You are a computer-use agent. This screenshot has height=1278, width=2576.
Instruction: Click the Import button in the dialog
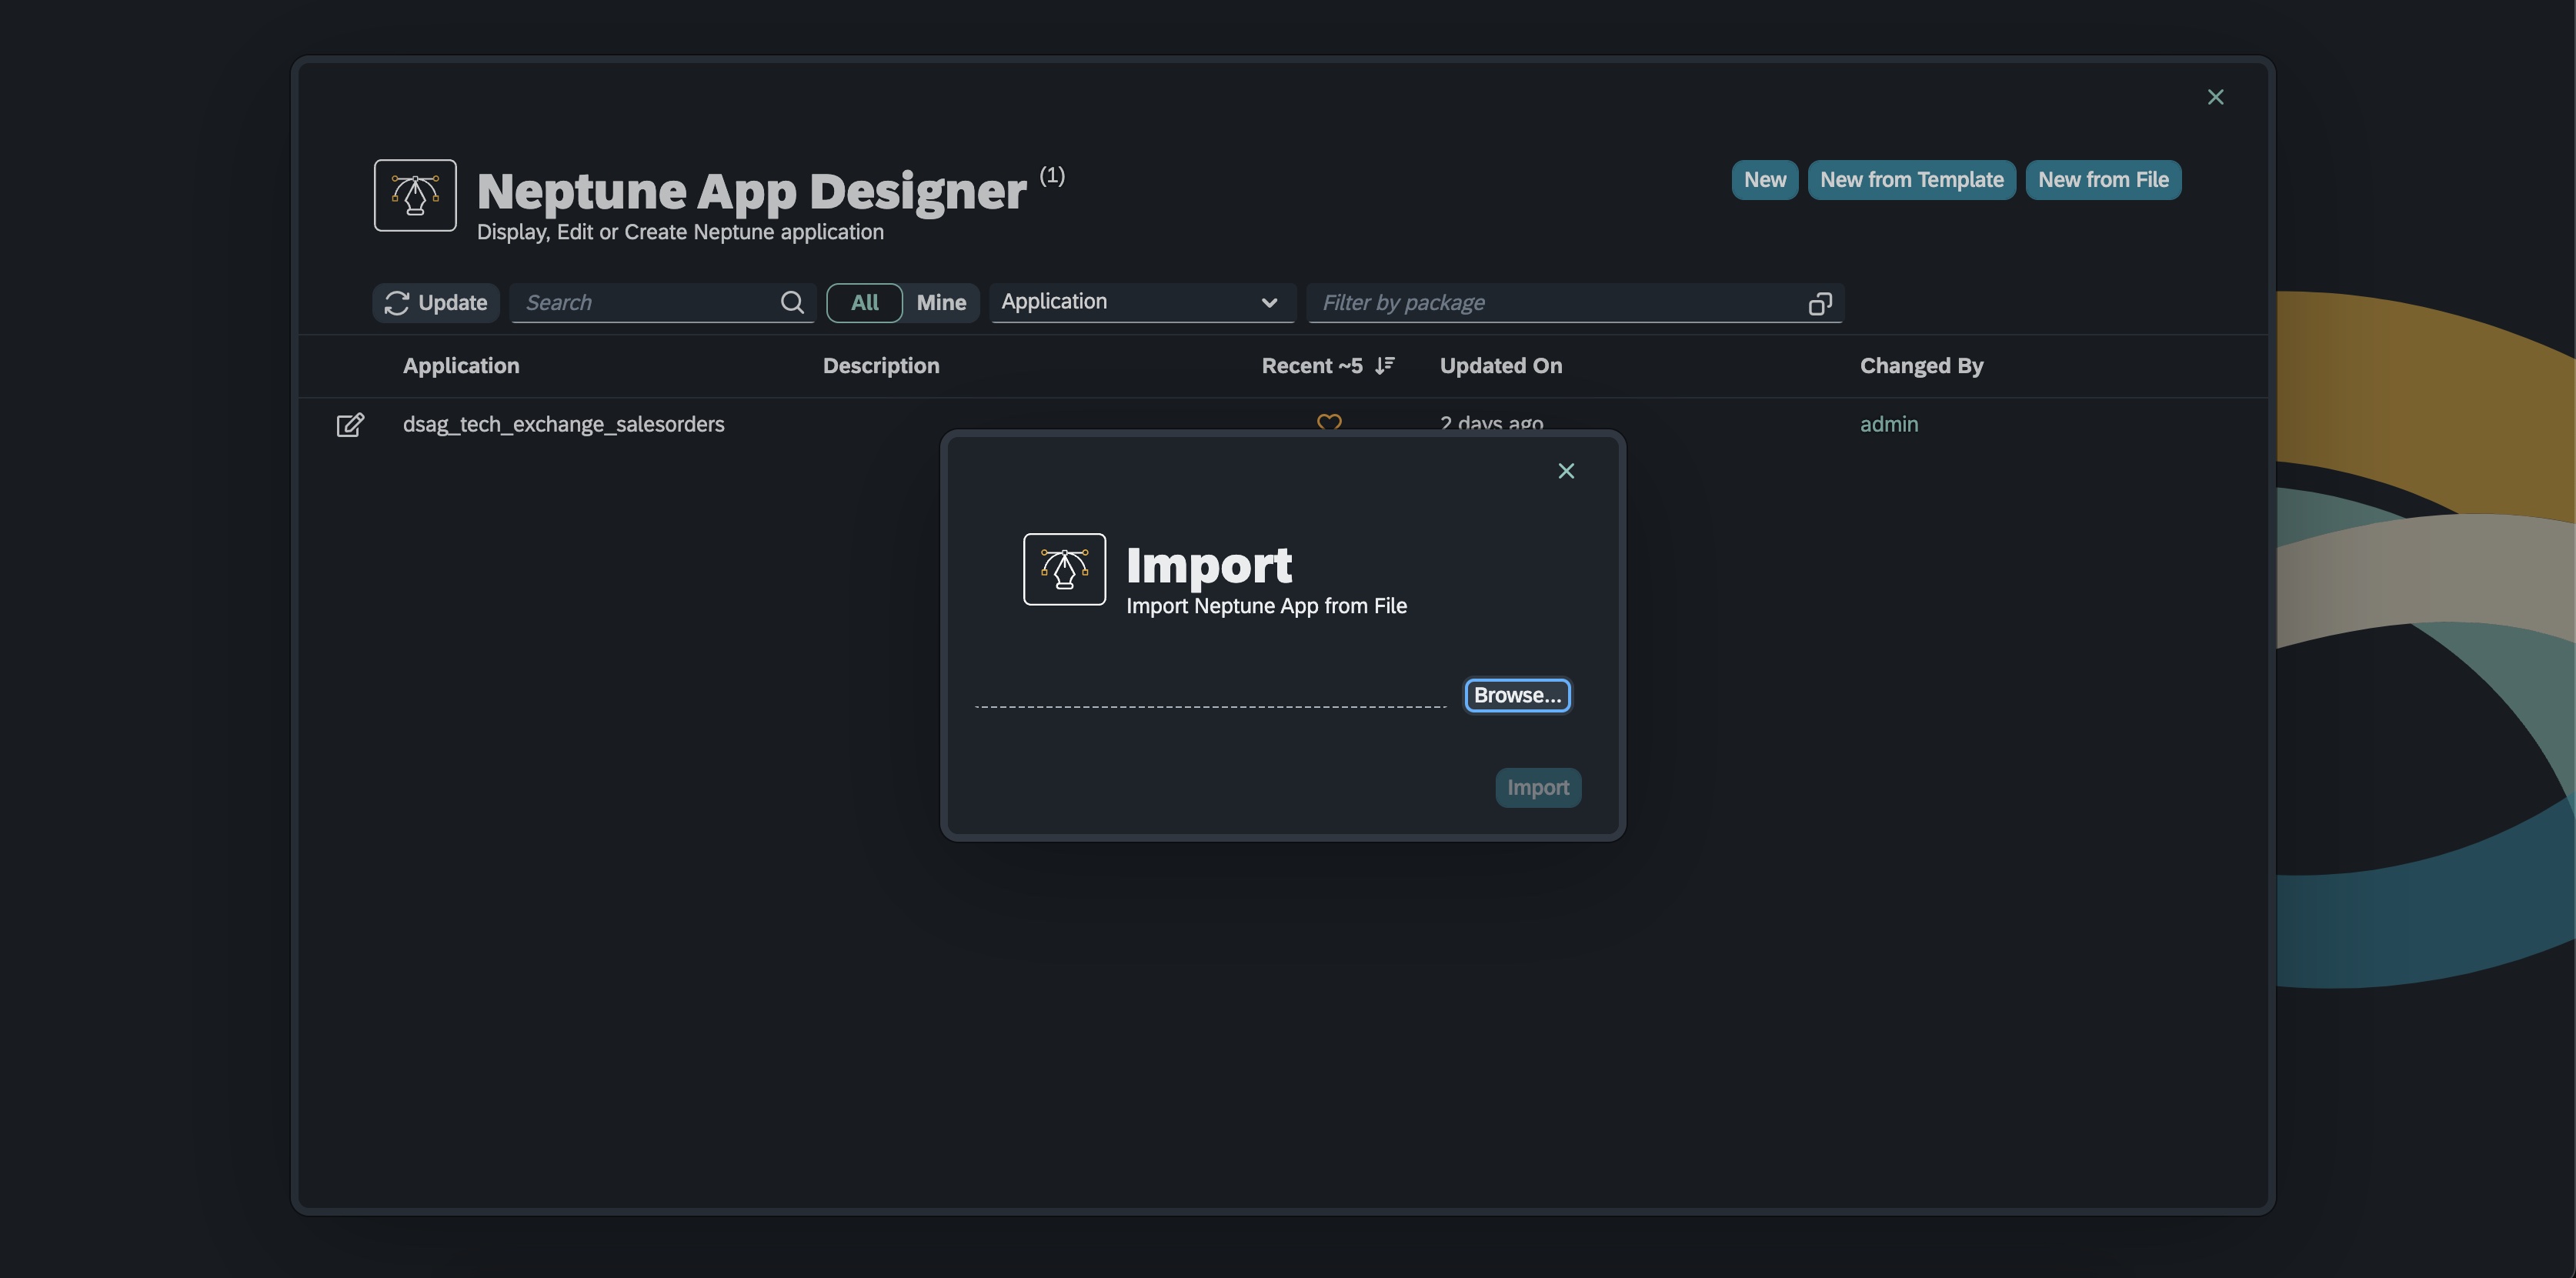(1537, 787)
